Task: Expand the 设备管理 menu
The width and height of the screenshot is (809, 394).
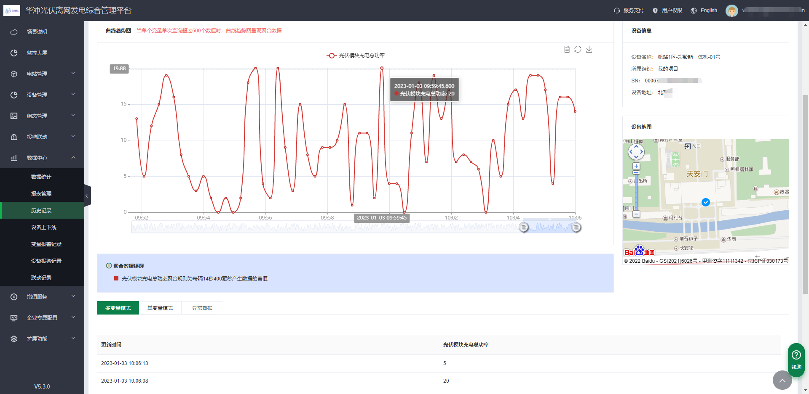Action: pos(42,95)
